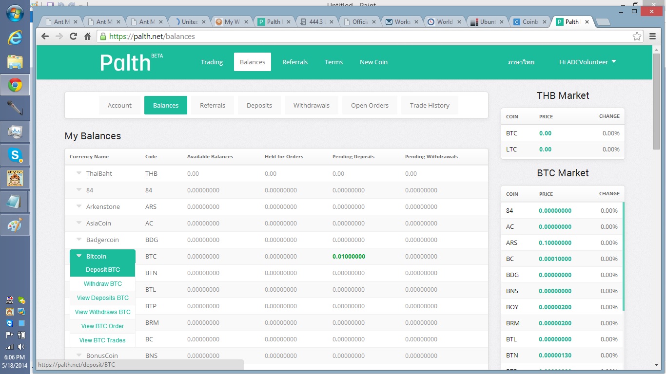Switch to the Withdrawals sub-tab
The width and height of the screenshot is (666, 374).
tap(312, 105)
